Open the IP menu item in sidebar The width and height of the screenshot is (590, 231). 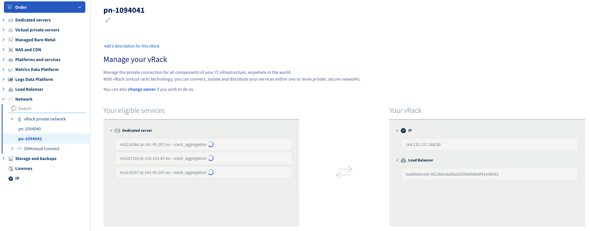click(17, 178)
